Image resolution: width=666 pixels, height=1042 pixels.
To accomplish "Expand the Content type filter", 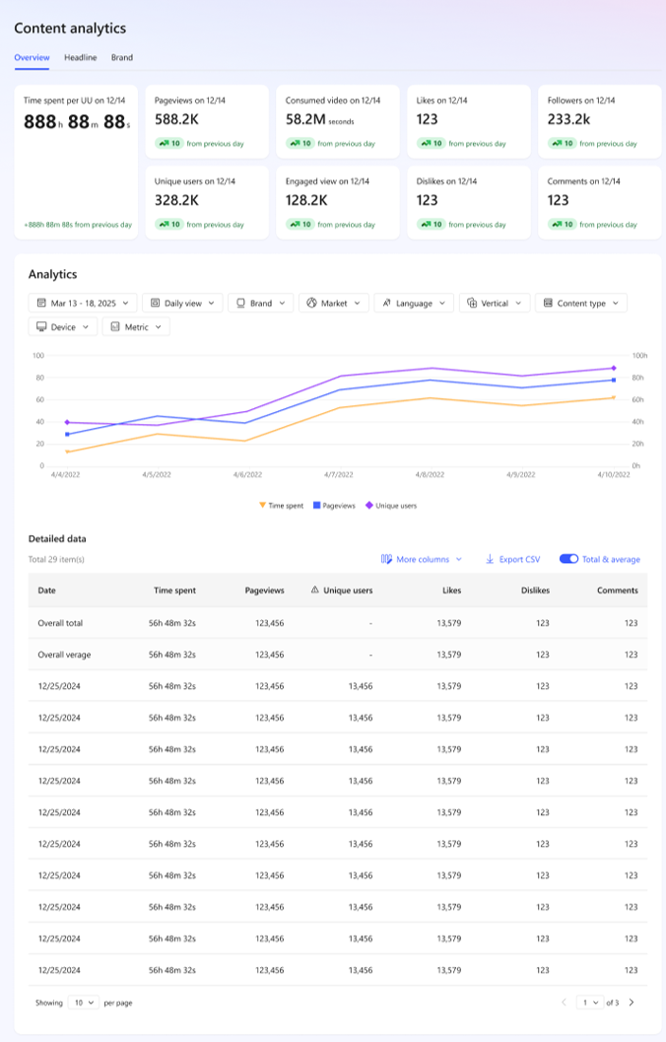I will coord(581,304).
